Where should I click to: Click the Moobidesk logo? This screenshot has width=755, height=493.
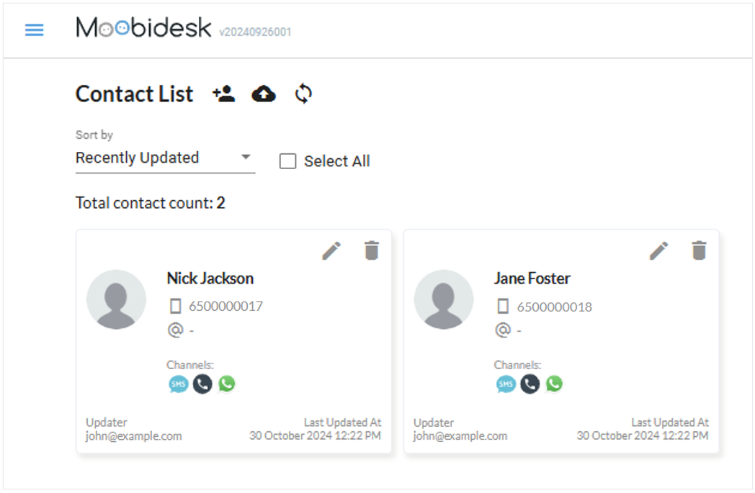pyautogui.click(x=143, y=28)
